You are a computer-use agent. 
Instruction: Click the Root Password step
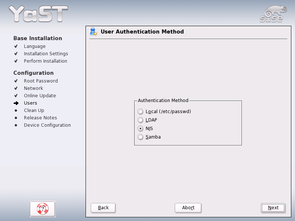click(x=41, y=81)
